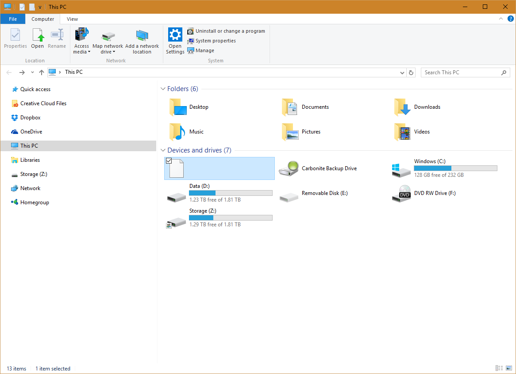Click the Help question mark icon
Screen dimensions: 516x374
(511, 19)
